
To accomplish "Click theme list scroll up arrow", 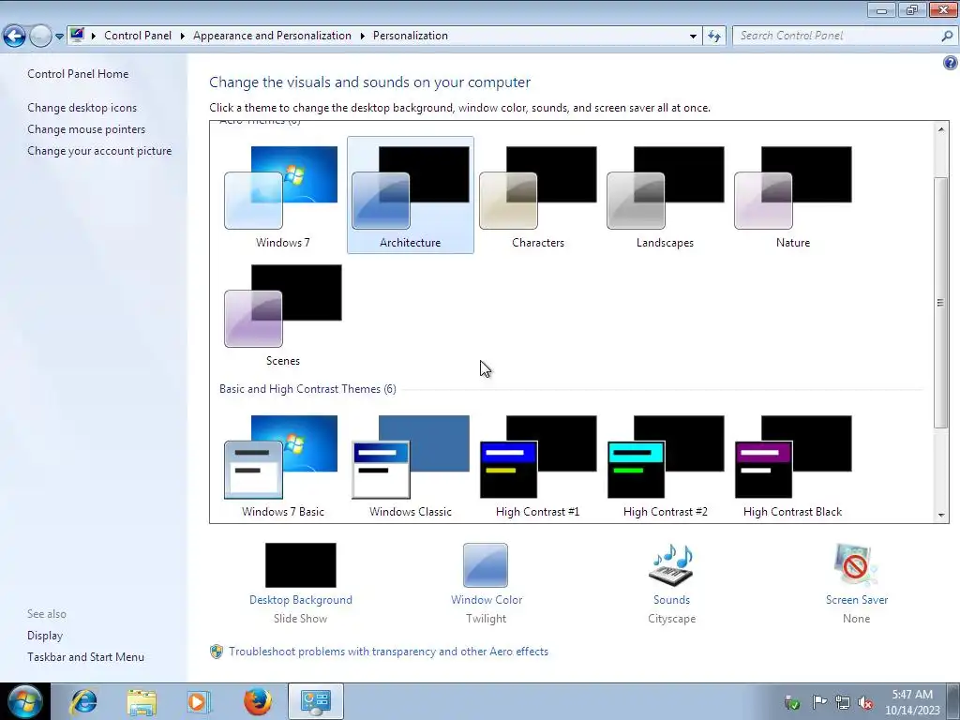I will [941, 128].
